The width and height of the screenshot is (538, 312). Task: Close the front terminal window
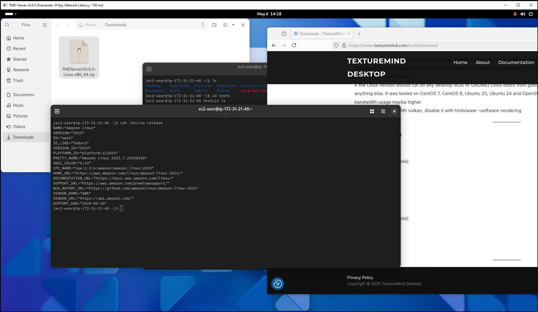(394, 111)
